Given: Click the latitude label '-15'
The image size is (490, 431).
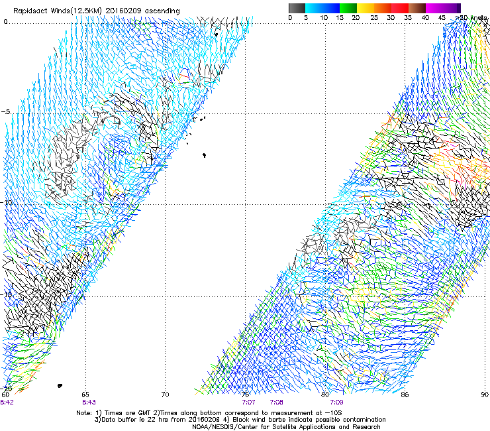Looking at the screenshot, I should (x=7, y=294).
